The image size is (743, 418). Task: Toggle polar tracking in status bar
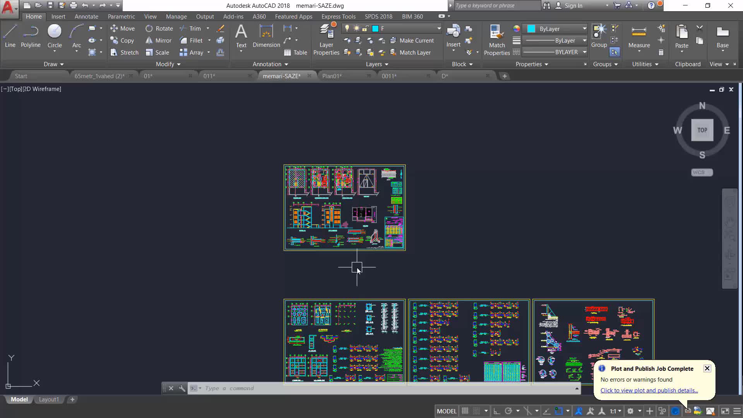click(508, 411)
